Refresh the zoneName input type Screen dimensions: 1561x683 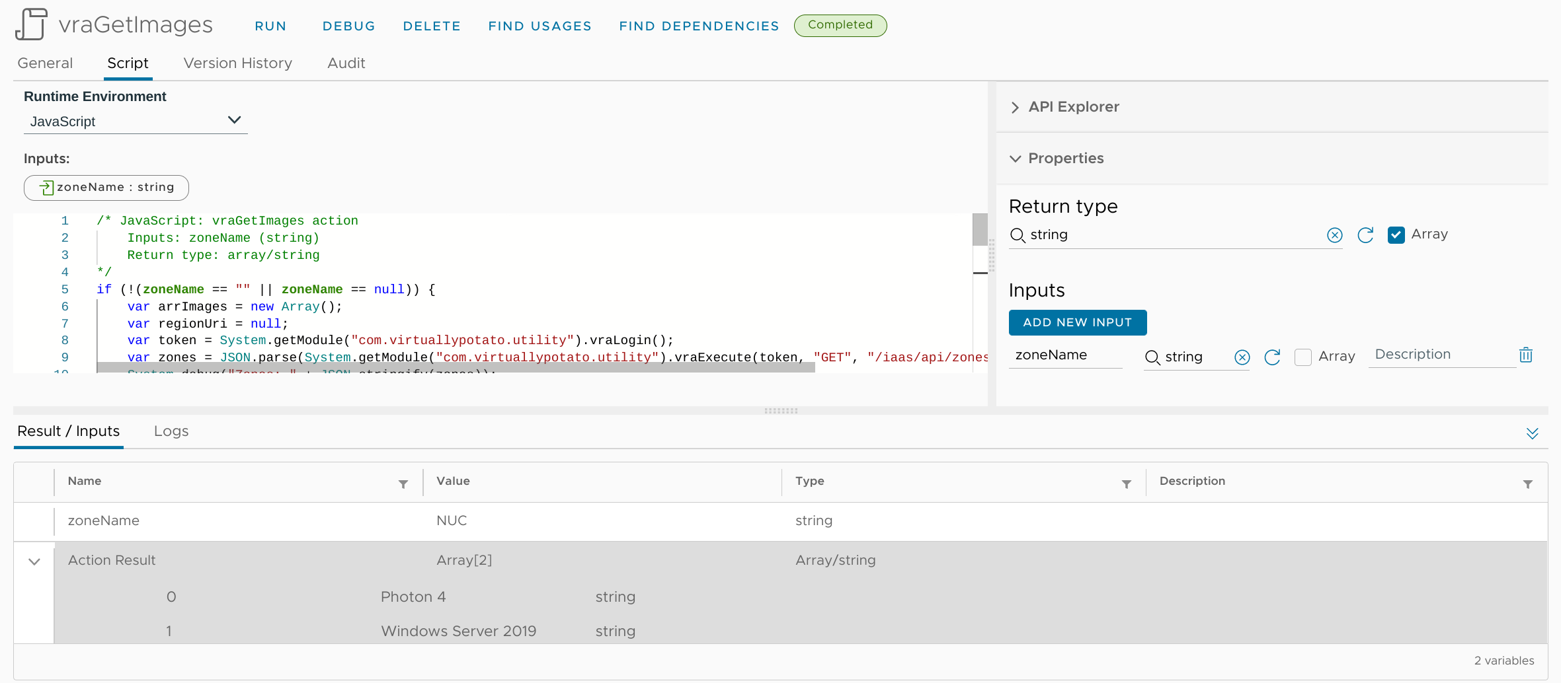1272,357
